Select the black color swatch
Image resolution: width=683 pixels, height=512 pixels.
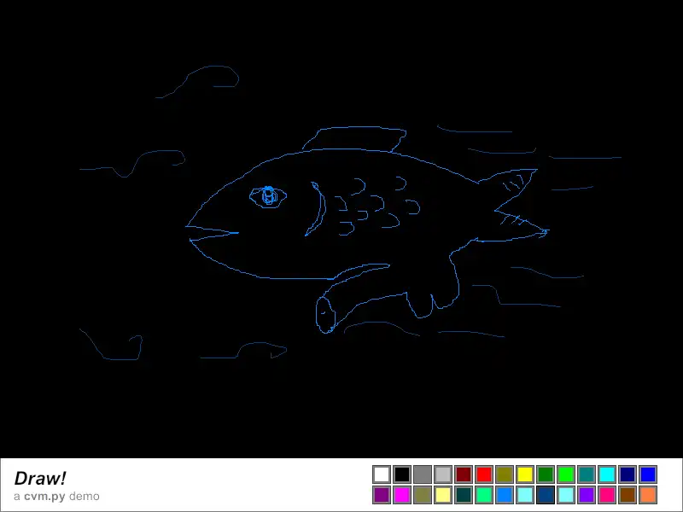[x=402, y=474]
